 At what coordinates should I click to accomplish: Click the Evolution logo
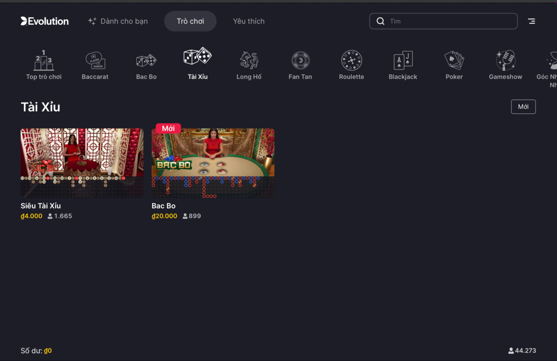click(45, 21)
